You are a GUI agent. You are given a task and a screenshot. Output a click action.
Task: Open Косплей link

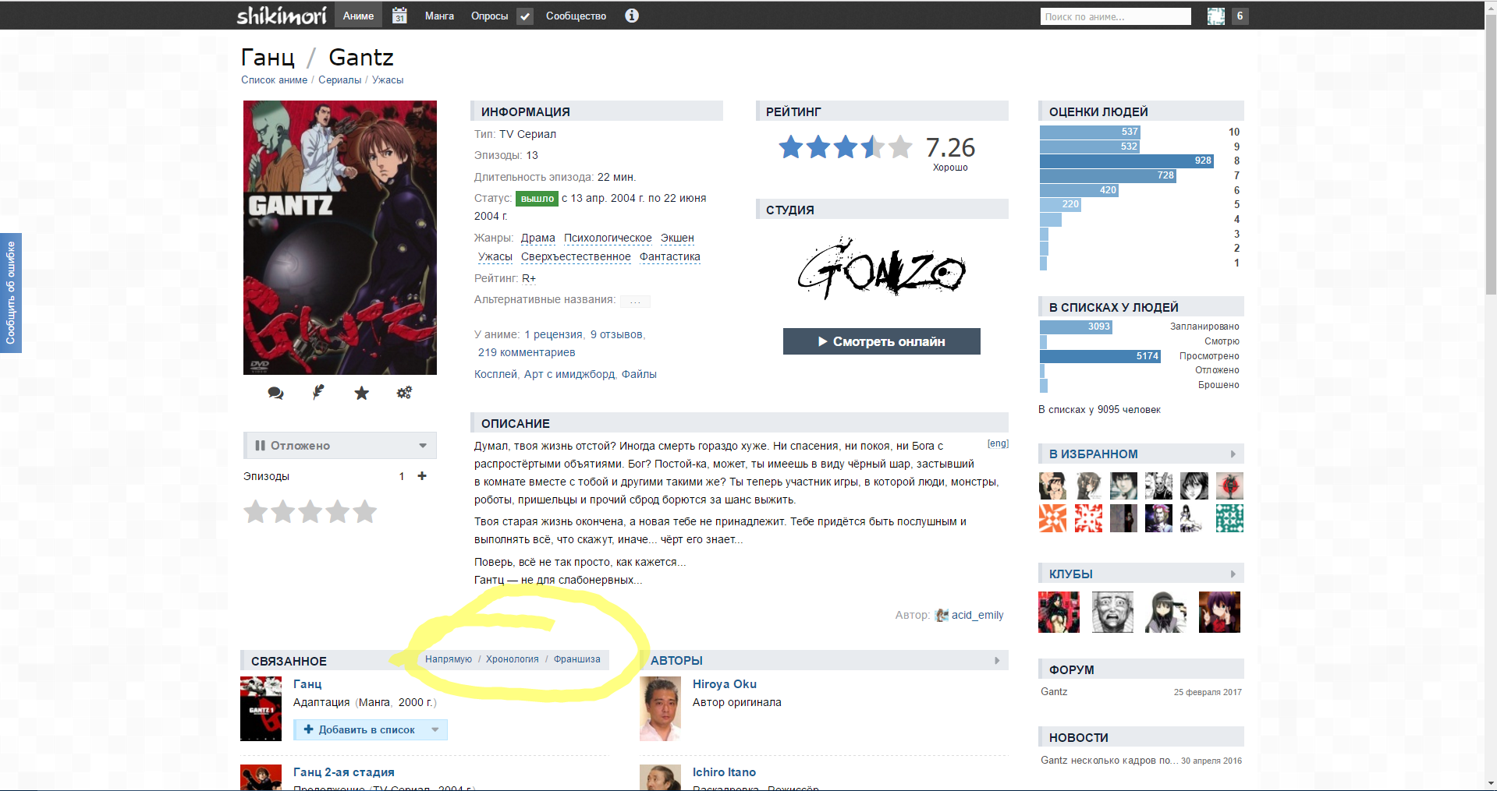pos(495,375)
